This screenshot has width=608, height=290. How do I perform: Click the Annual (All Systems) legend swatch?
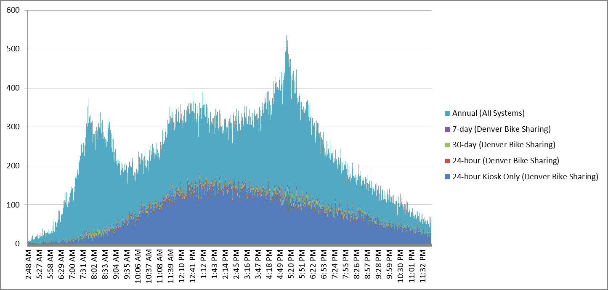(448, 113)
